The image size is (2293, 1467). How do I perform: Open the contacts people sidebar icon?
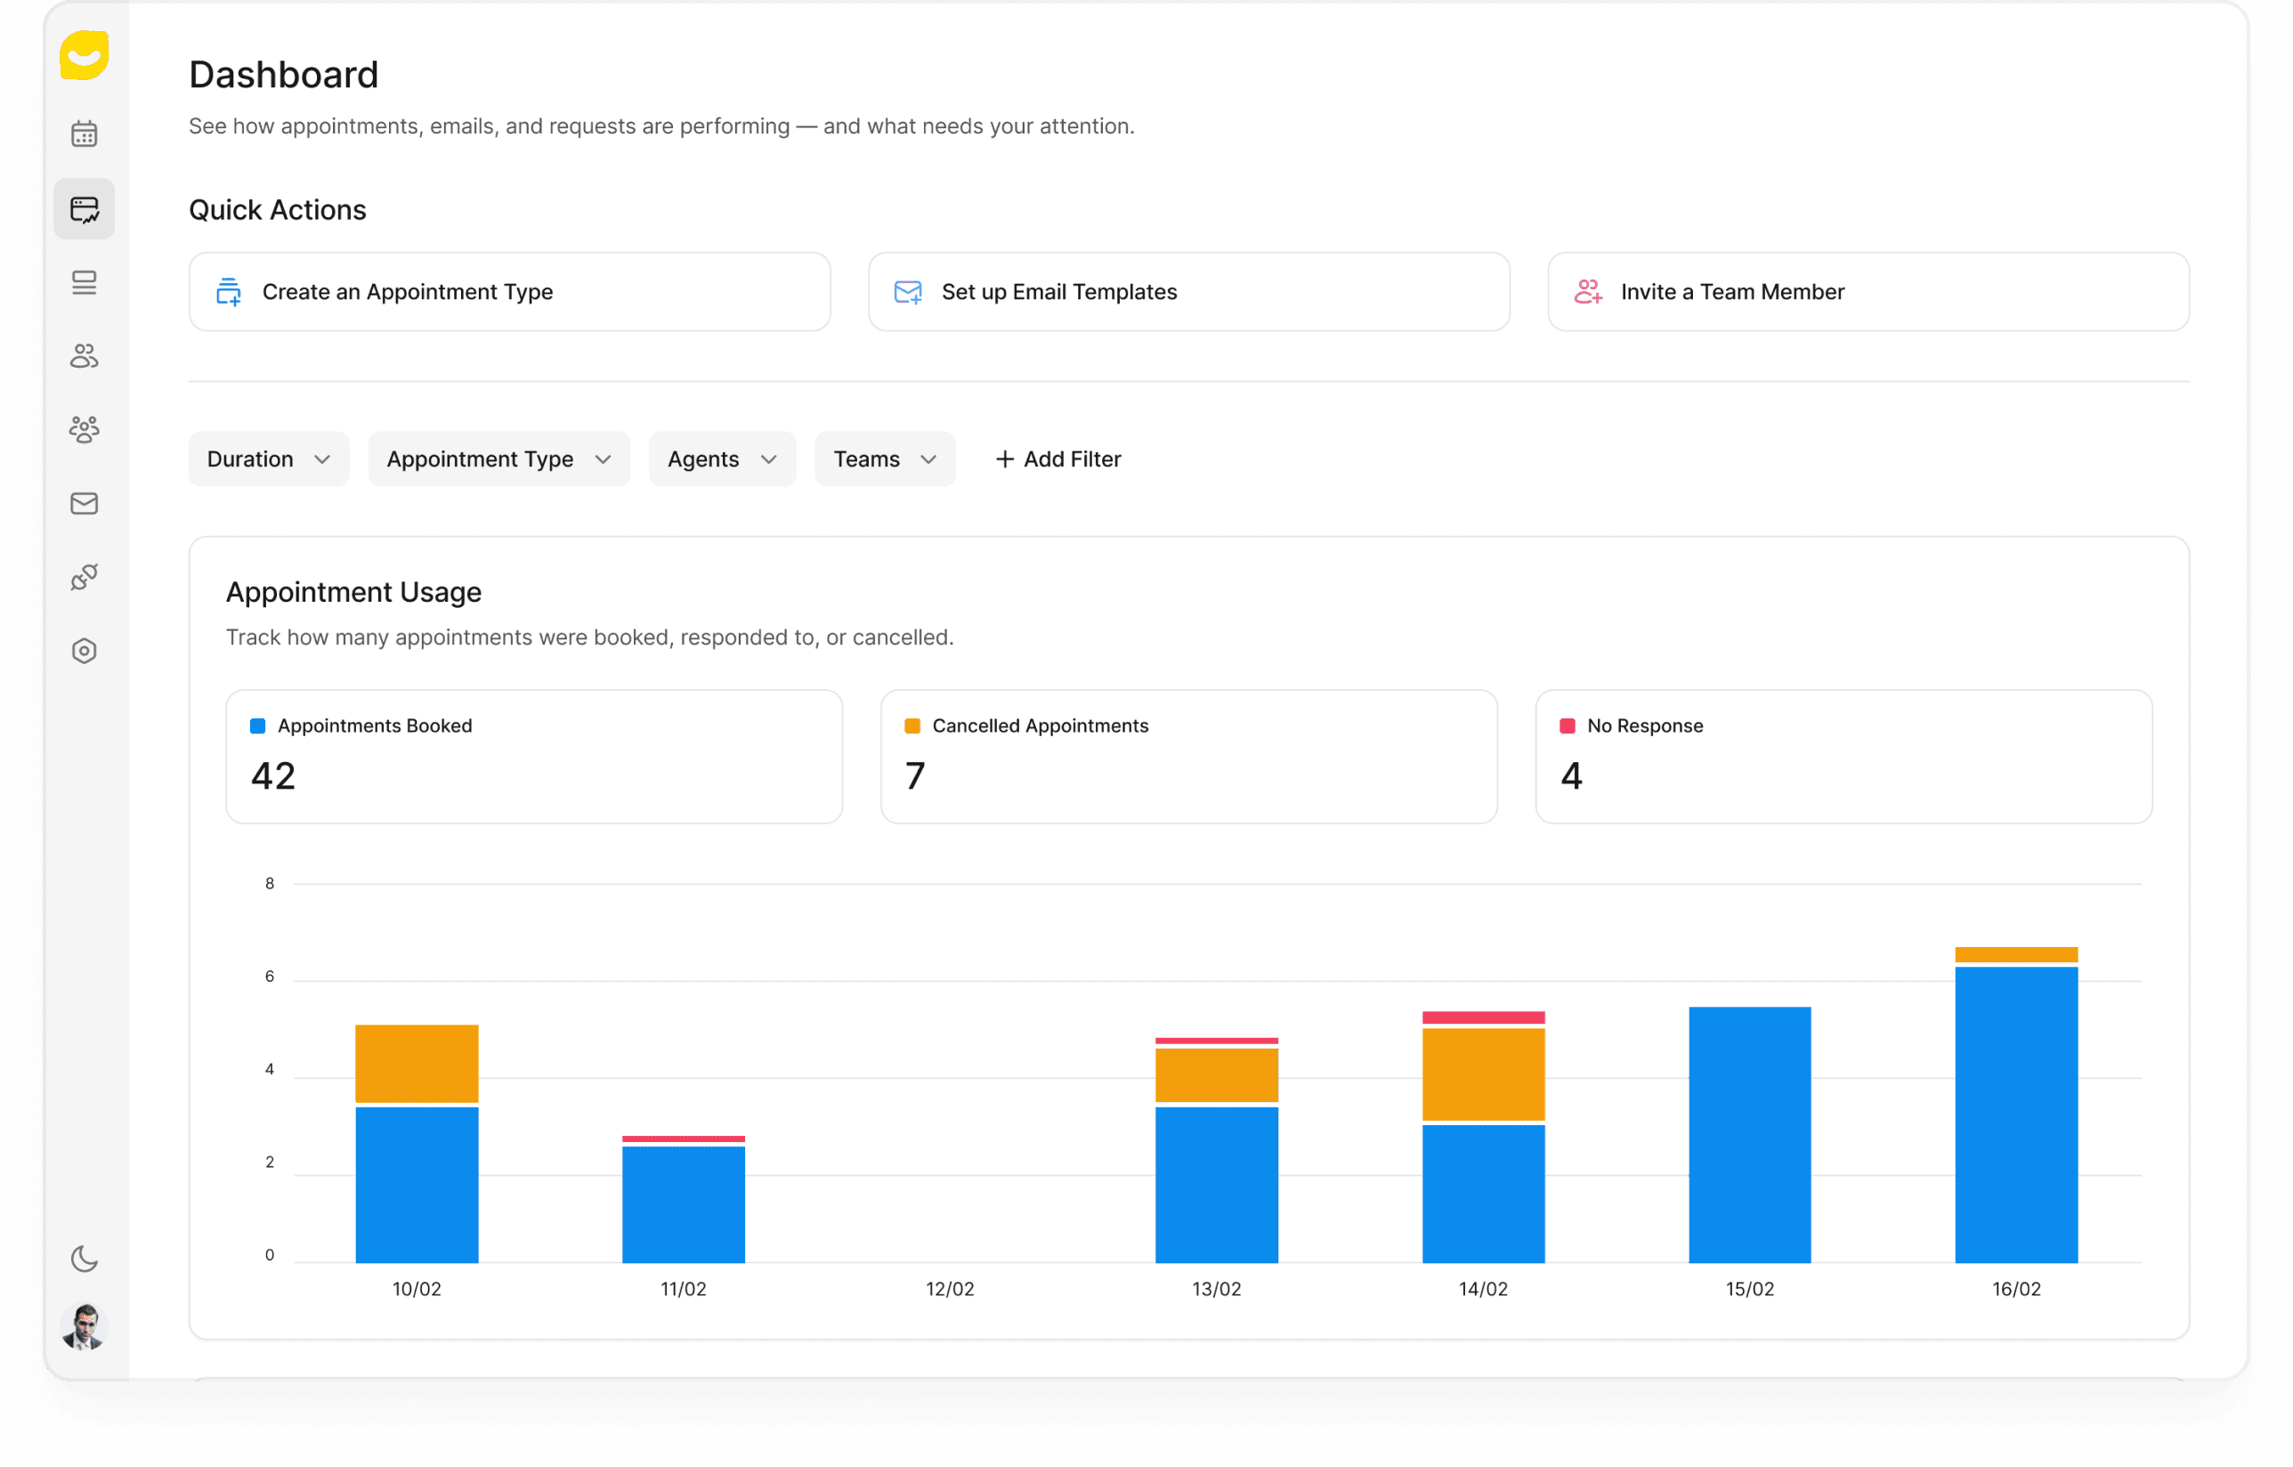(x=84, y=356)
